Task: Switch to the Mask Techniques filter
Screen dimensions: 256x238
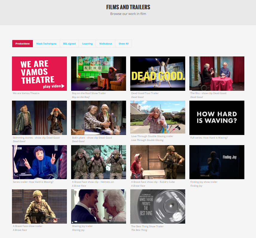Action: (46, 43)
